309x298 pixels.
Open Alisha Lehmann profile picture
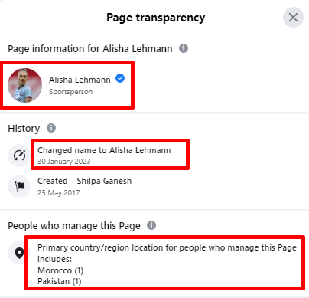pos(24,85)
